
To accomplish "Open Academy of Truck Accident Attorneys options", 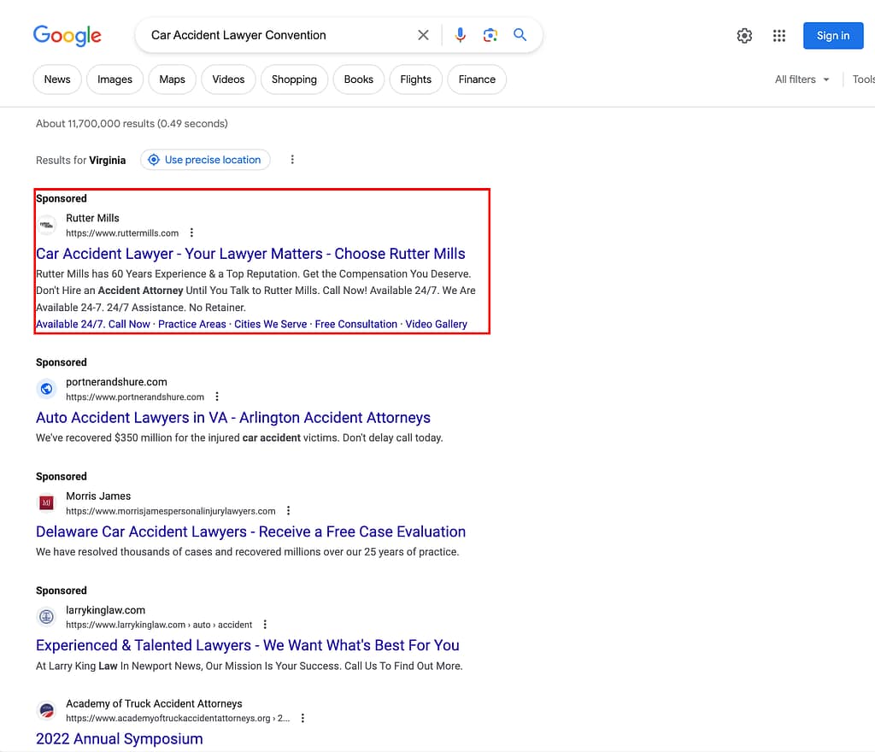I will (302, 718).
